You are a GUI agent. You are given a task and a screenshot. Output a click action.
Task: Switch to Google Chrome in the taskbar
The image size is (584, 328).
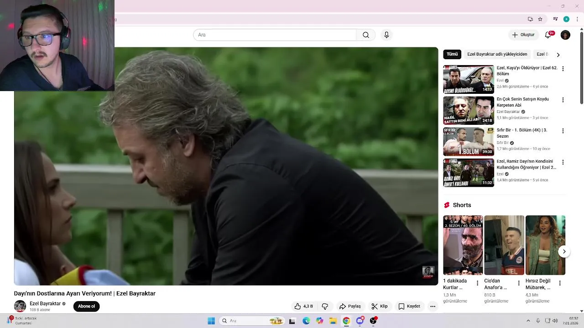tap(346, 321)
